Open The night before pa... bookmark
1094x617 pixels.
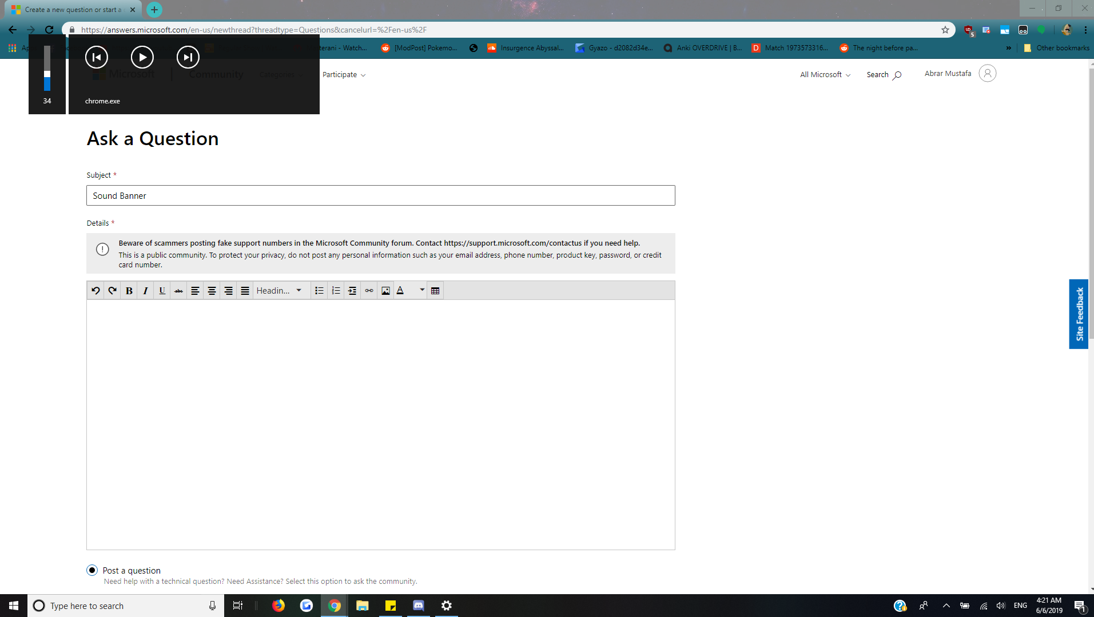coord(879,48)
